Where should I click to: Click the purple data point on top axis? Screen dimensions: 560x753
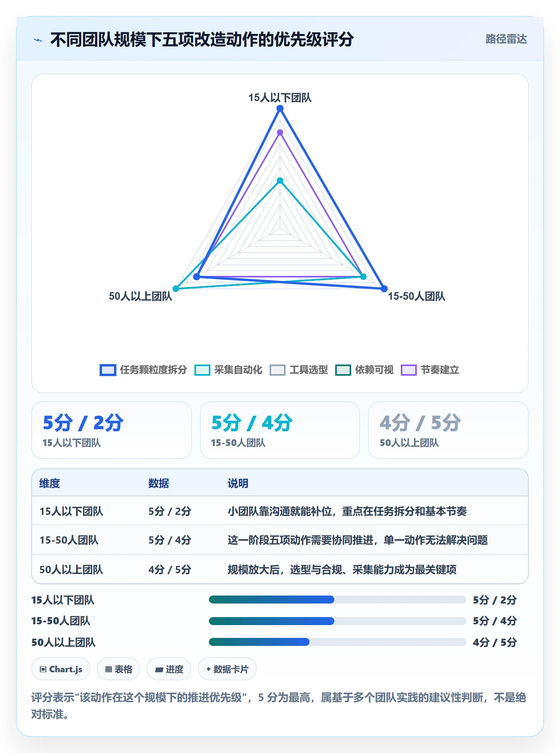coord(280,132)
